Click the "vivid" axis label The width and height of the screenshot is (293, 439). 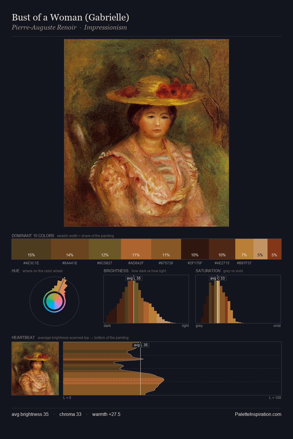(x=277, y=325)
